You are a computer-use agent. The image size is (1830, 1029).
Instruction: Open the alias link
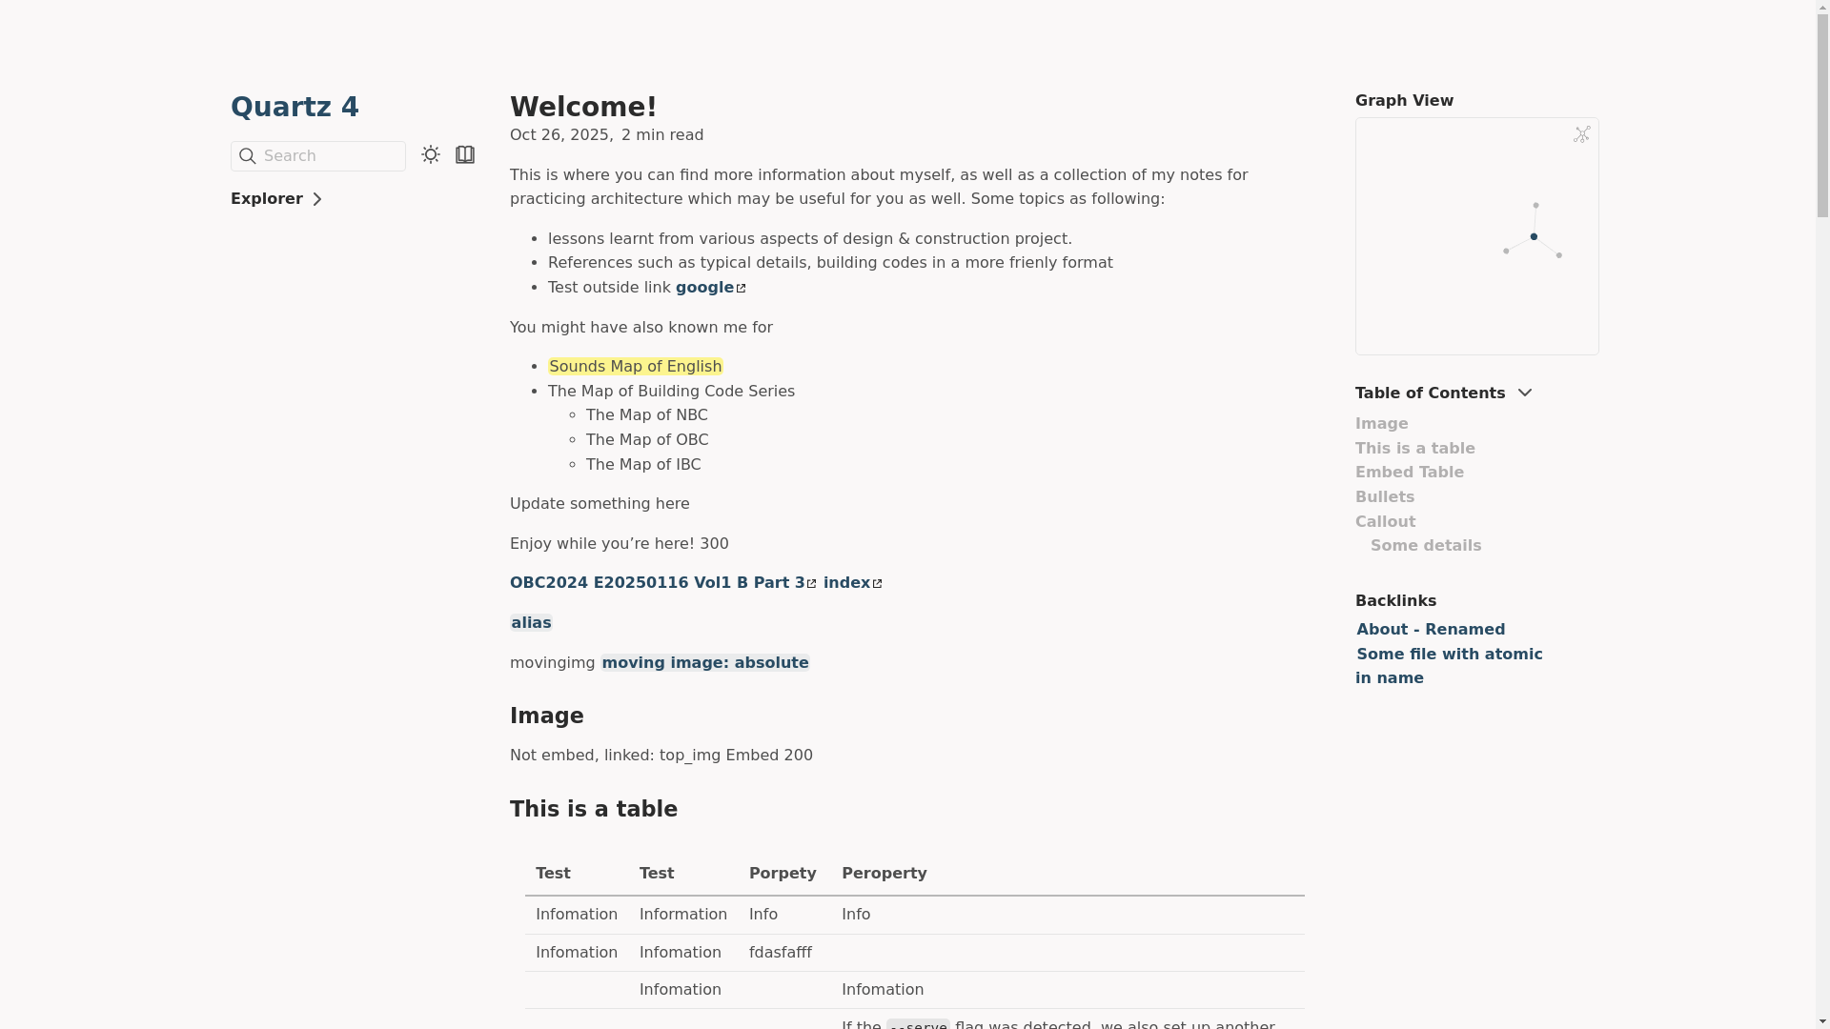(531, 623)
